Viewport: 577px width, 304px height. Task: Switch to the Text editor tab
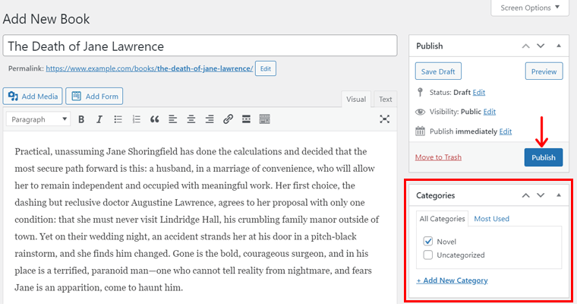386,99
